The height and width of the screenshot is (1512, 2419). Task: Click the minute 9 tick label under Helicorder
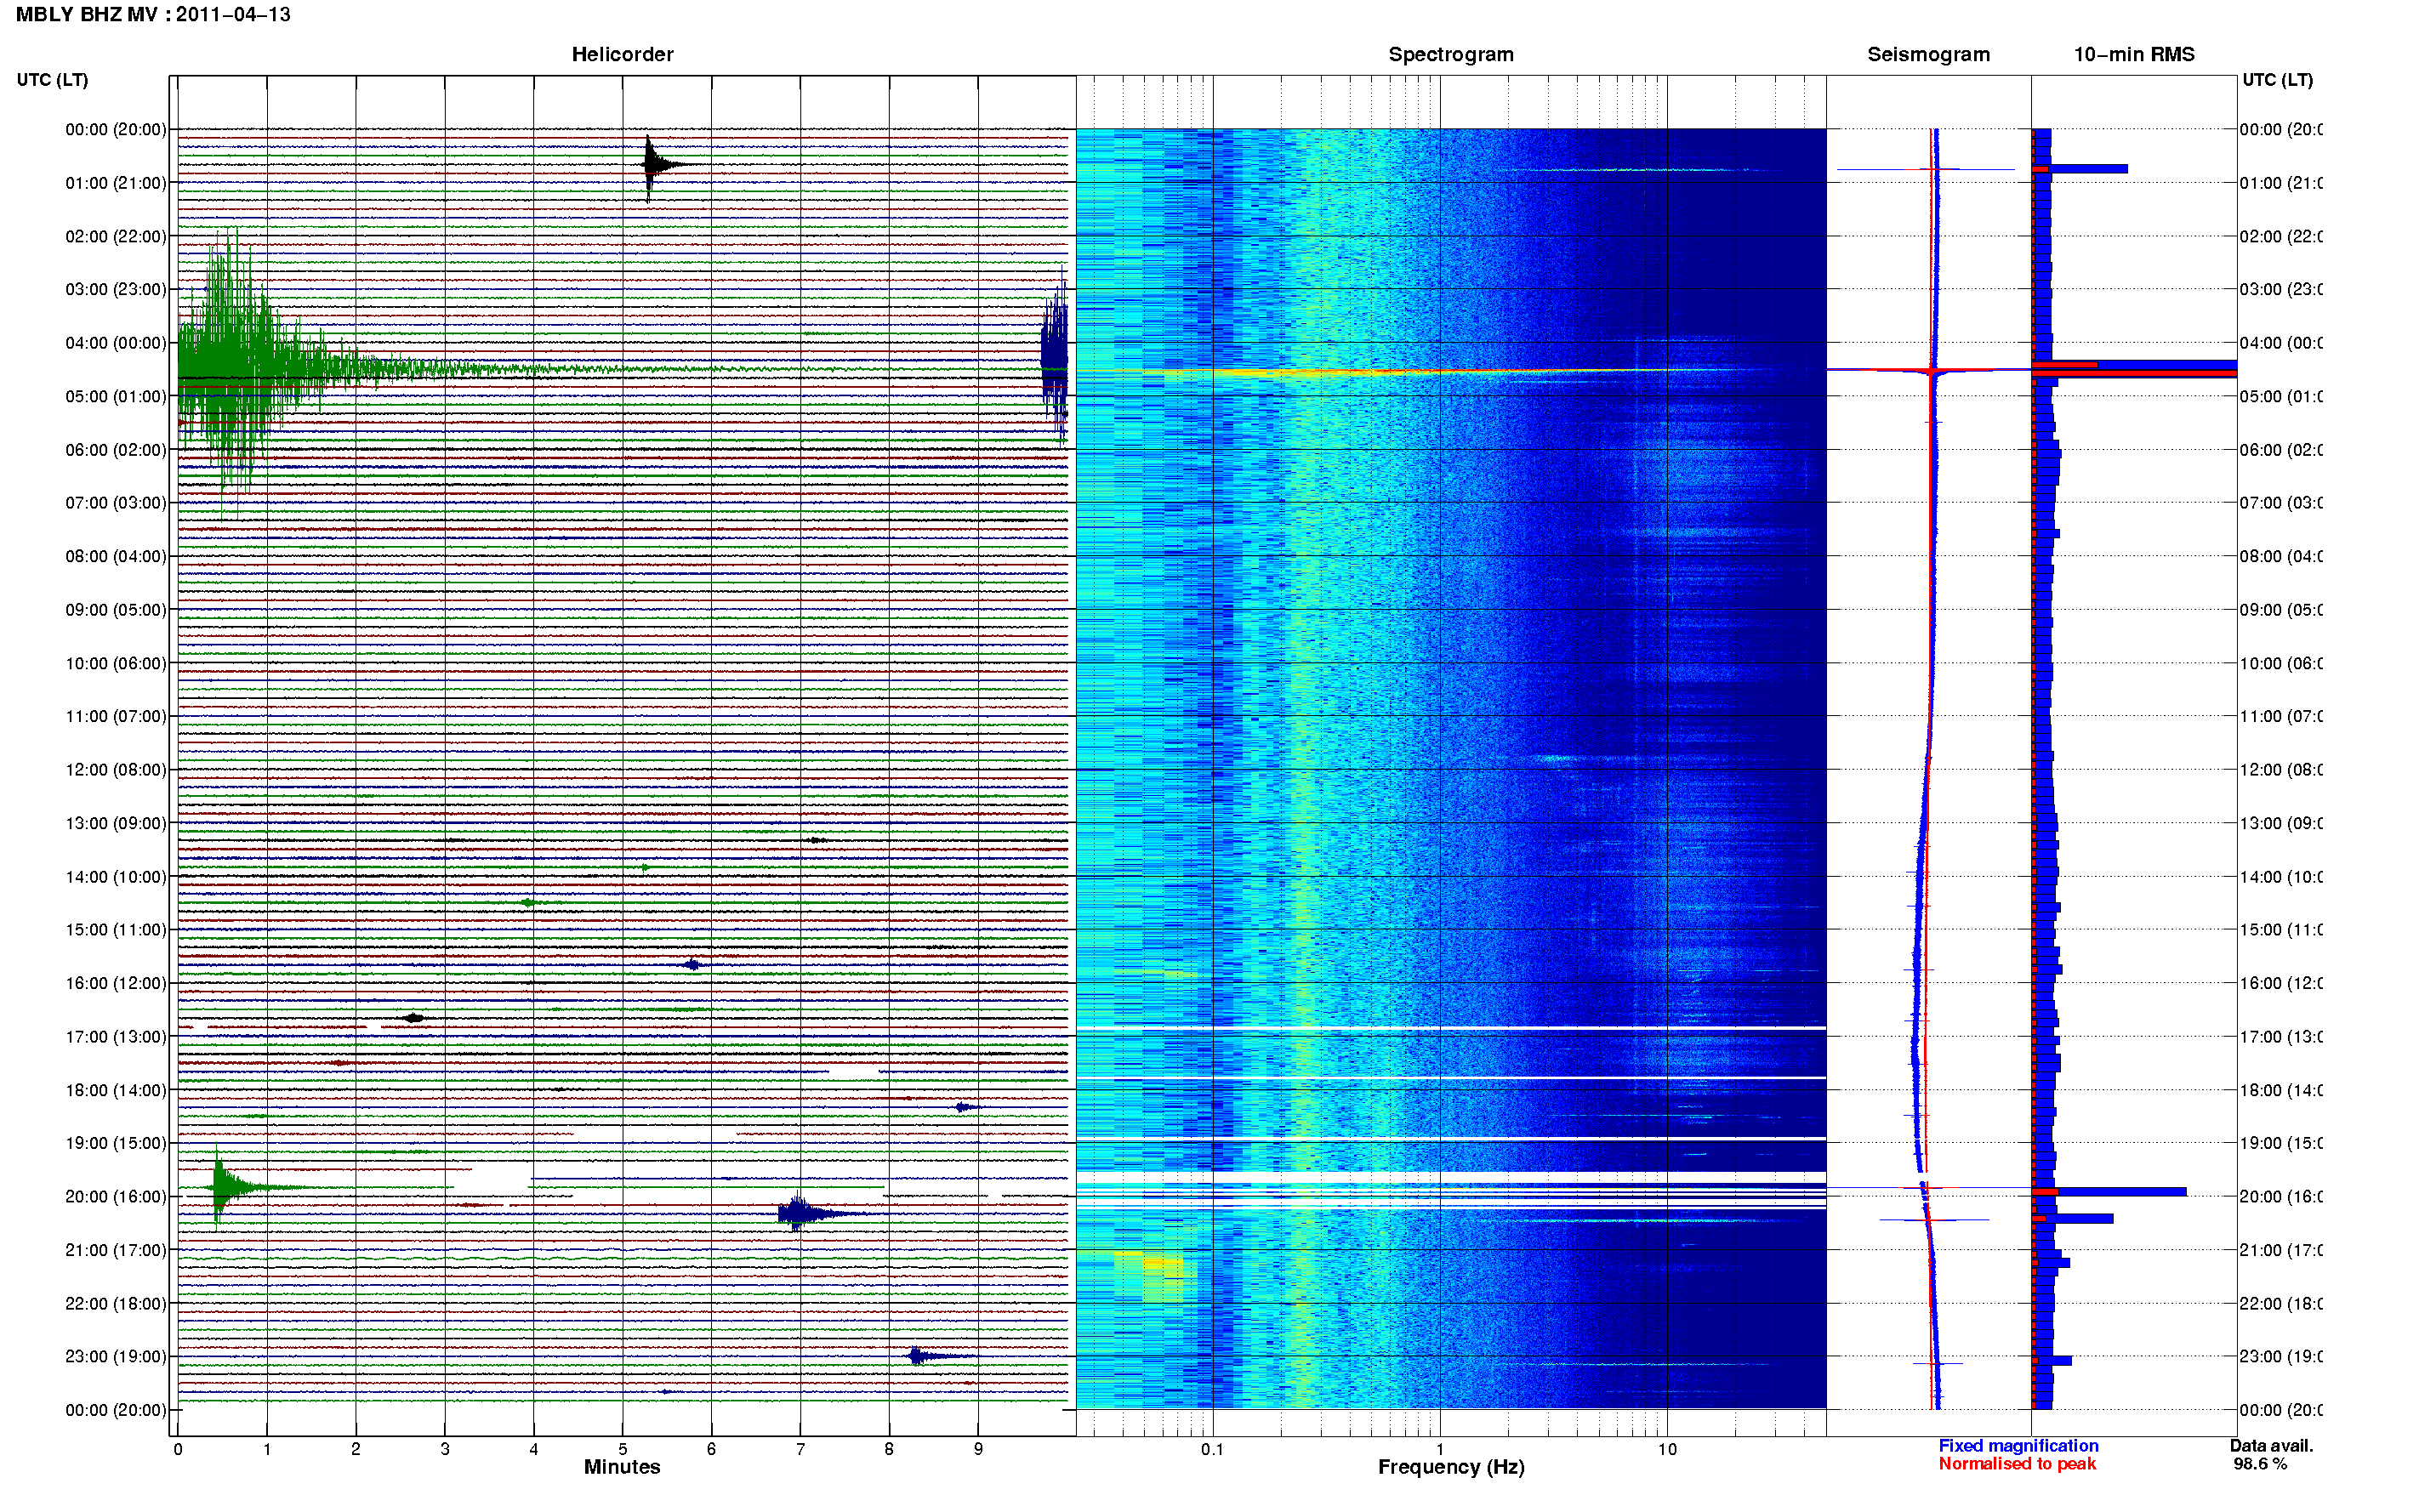pyautogui.click(x=978, y=1450)
